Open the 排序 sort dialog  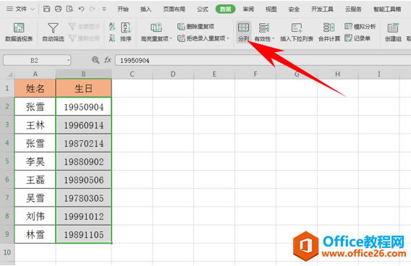coord(126,33)
